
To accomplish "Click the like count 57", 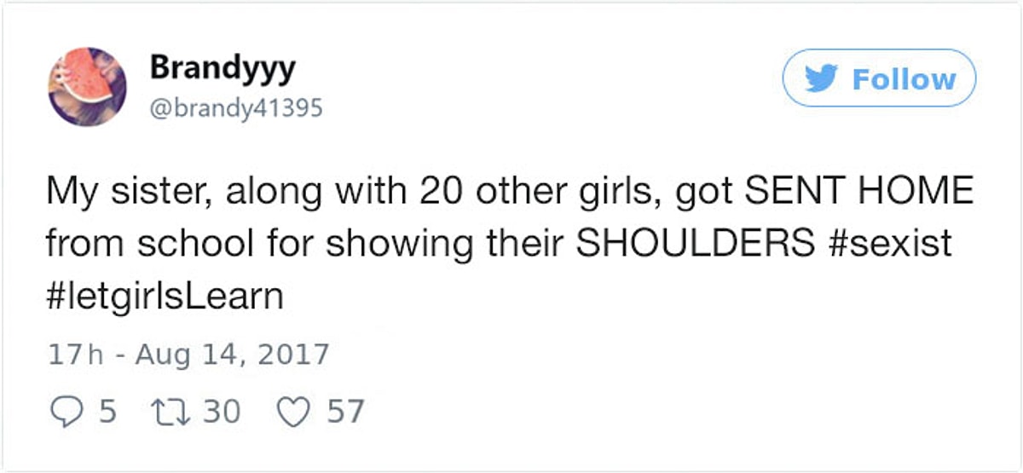I will pyautogui.click(x=346, y=412).
